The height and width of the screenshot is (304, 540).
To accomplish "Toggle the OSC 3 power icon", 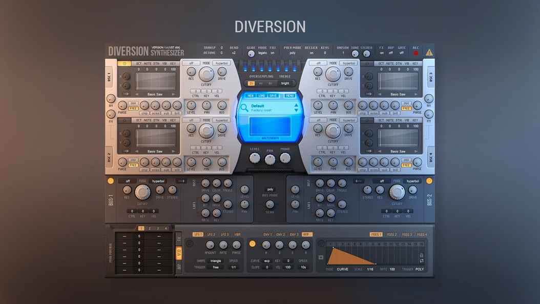I will pyautogui.click(x=367, y=64).
